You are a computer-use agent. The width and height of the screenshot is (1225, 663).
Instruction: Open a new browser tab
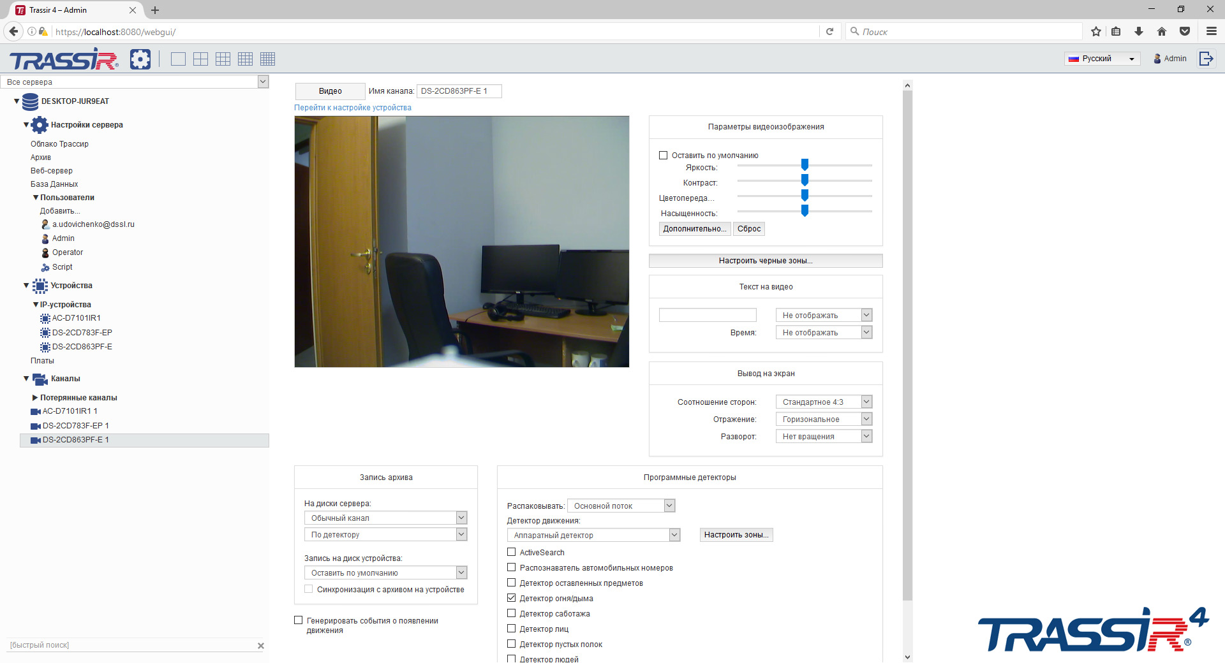pos(155,10)
